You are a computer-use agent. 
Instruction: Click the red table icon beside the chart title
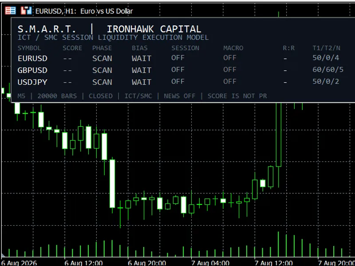[x=10, y=10]
